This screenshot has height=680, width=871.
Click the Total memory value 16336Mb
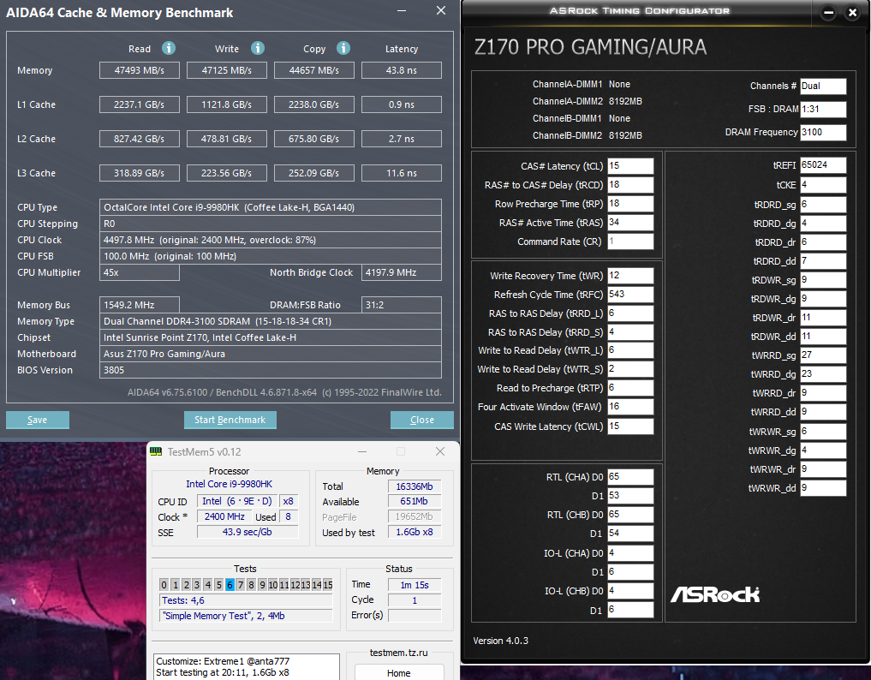[415, 486]
